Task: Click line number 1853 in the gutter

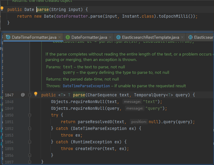Action: [x=9, y=135]
